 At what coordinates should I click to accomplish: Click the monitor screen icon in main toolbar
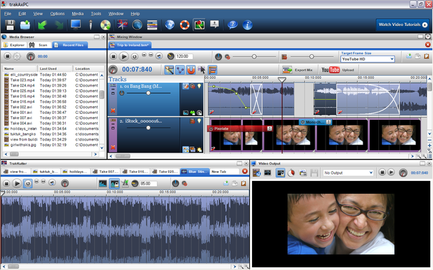(x=76, y=25)
